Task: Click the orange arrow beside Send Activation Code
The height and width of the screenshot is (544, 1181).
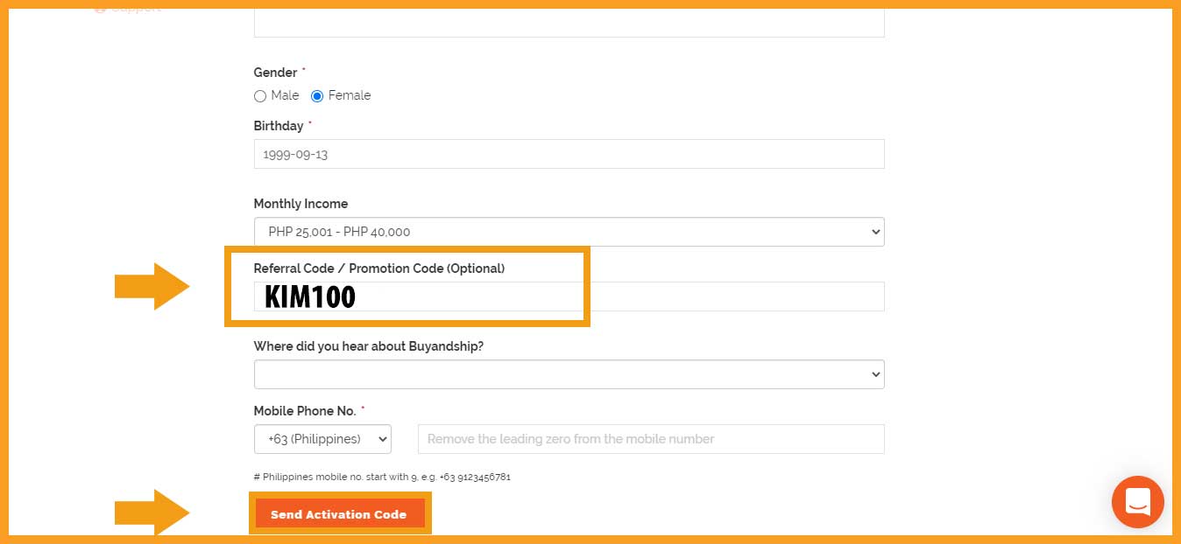Action: tap(152, 513)
